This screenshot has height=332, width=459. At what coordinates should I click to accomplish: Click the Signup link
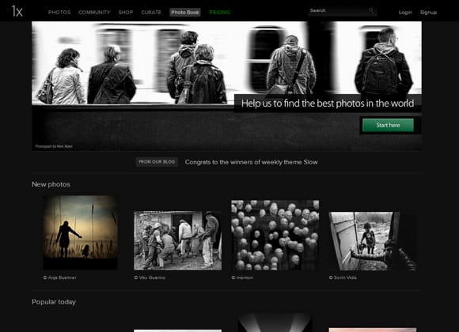click(x=428, y=13)
